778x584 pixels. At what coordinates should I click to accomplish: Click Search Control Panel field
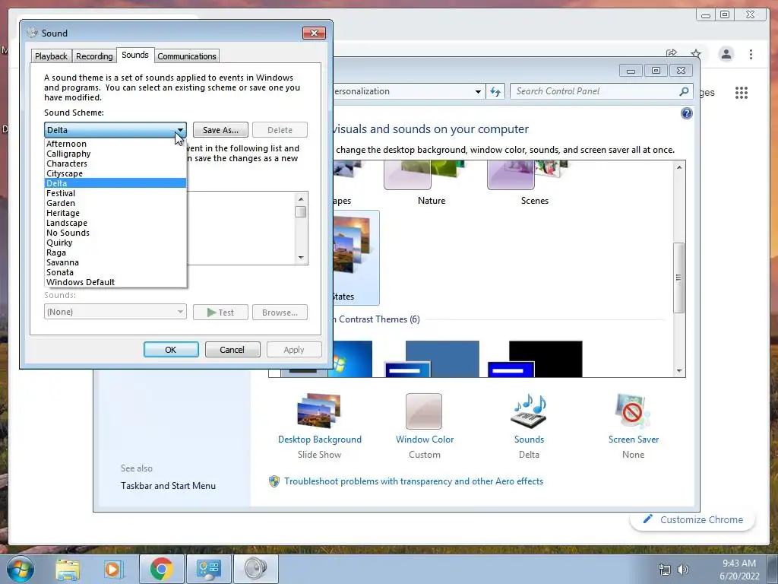[594, 91]
